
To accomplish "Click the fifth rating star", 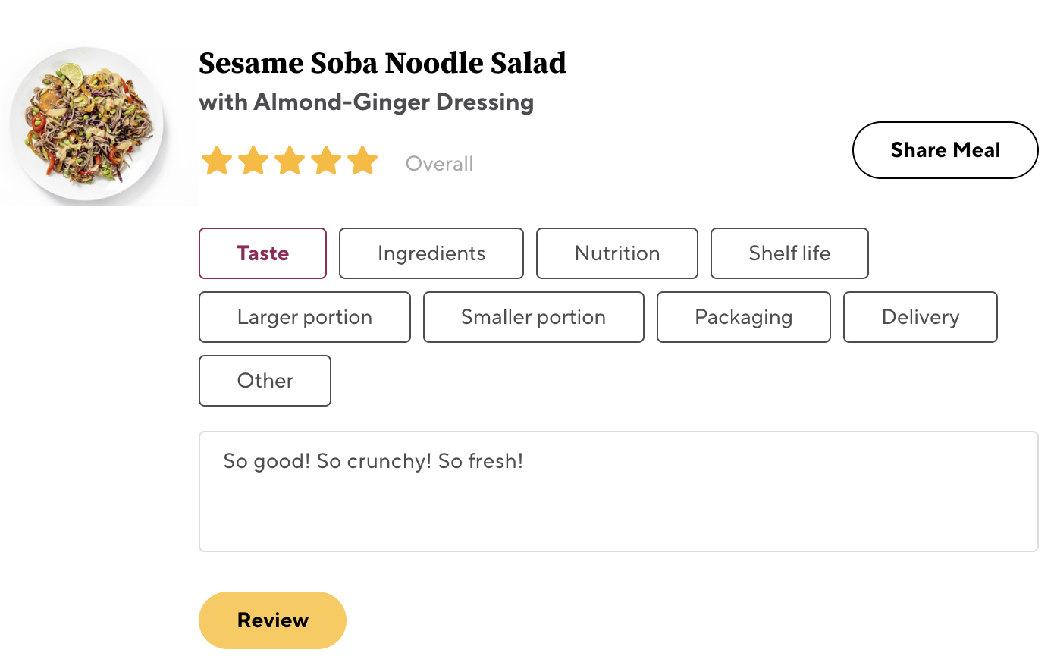I will click(362, 161).
